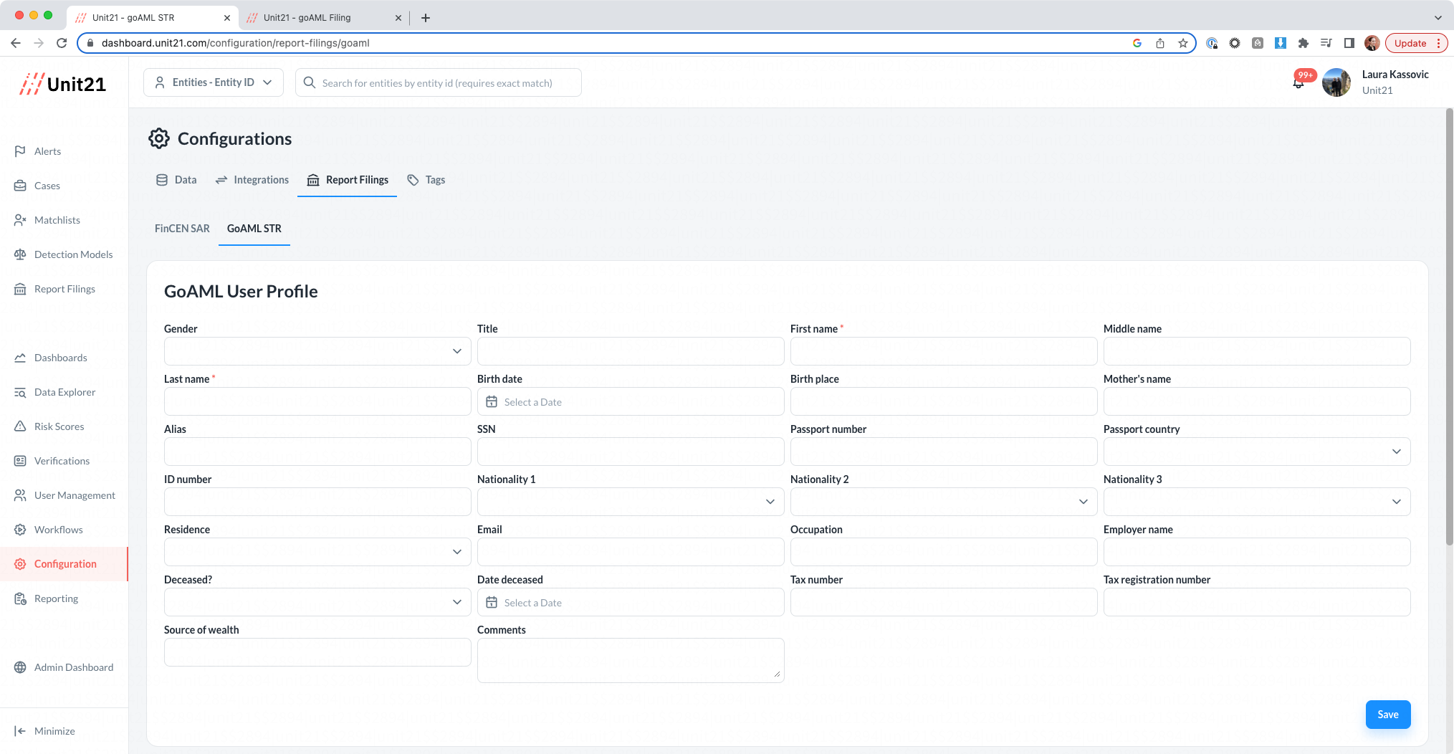Click the User Management people icon
The image size is (1454, 754).
20,495
